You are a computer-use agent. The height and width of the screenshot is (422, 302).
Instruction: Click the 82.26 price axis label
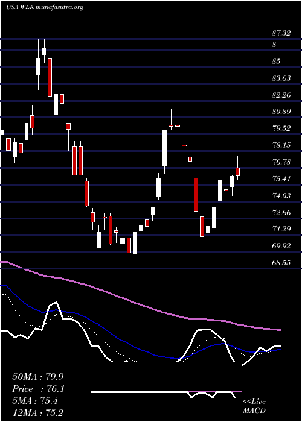[281, 95]
